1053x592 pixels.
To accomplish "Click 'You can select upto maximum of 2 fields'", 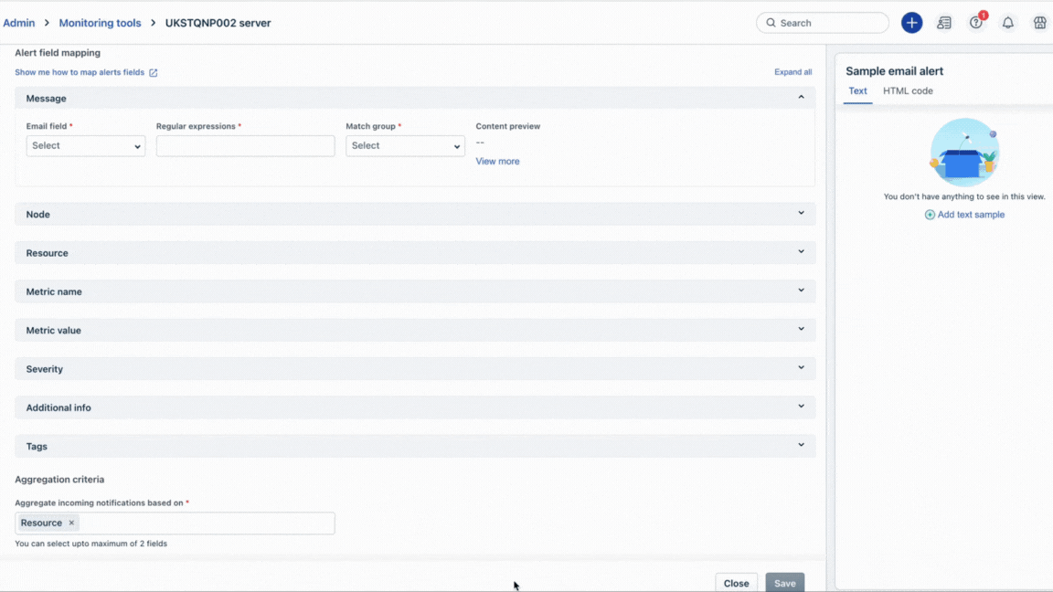I will click(90, 544).
